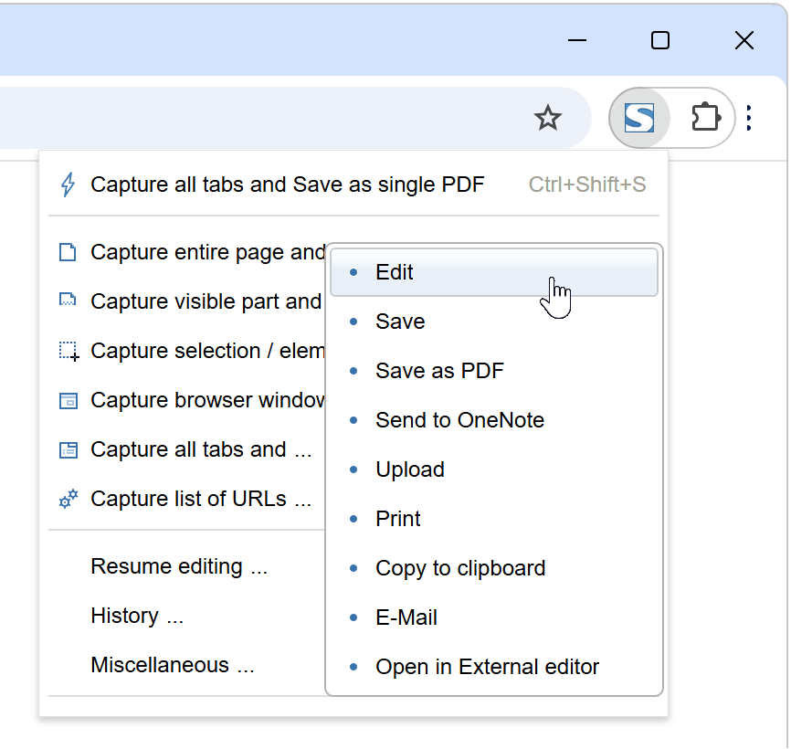Open Chrome's three-dot menu
This screenshot has width=791, height=749.
point(749,118)
